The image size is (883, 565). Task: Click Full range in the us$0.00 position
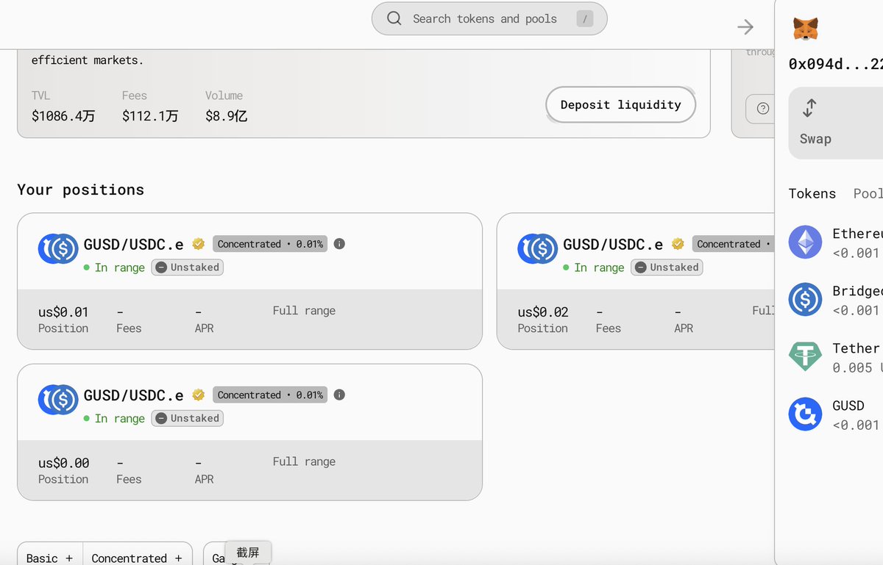(x=304, y=461)
